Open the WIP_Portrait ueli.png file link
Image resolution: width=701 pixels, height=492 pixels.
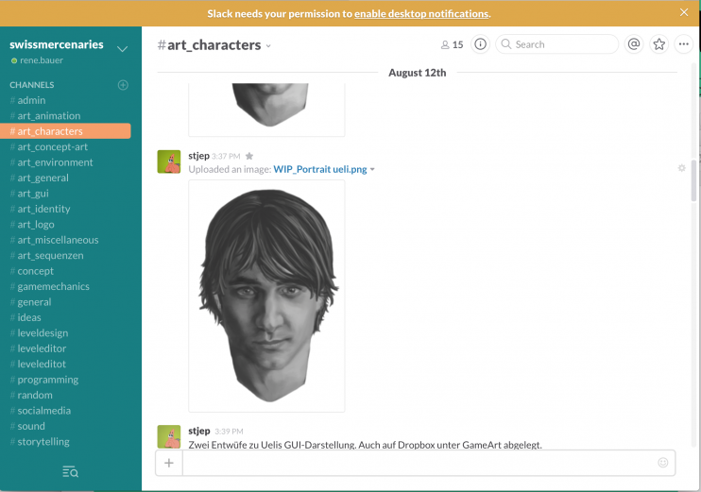tap(318, 170)
